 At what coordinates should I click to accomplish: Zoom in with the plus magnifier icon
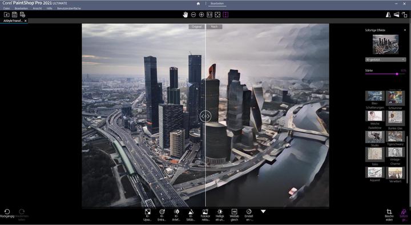tap(202, 15)
